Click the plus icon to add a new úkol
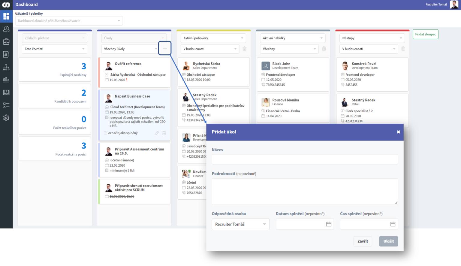461x266 pixels. click(x=165, y=48)
